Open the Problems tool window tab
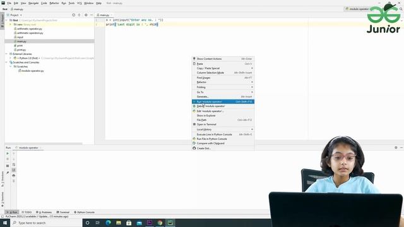The width and height of the screenshot is (404, 227). click(x=44, y=212)
